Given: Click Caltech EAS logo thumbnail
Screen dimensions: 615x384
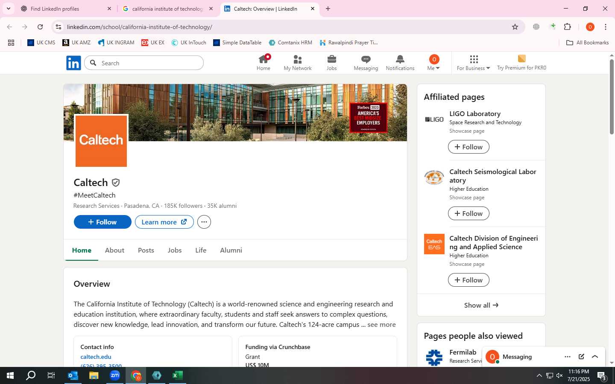Looking at the screenshot, I should 434,244.
